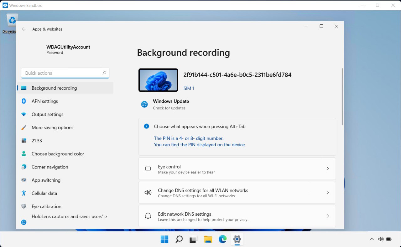Go back with the back arrow
Image resolution: width=401 pixels, height=247 pixels.
click(x=24, y=29)
